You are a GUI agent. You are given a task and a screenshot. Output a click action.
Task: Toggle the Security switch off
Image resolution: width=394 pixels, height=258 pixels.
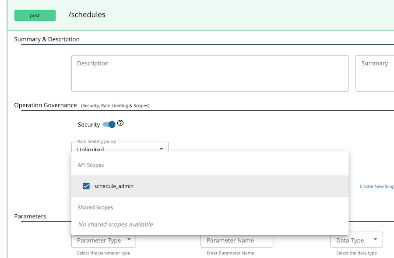tap(109, 125)
